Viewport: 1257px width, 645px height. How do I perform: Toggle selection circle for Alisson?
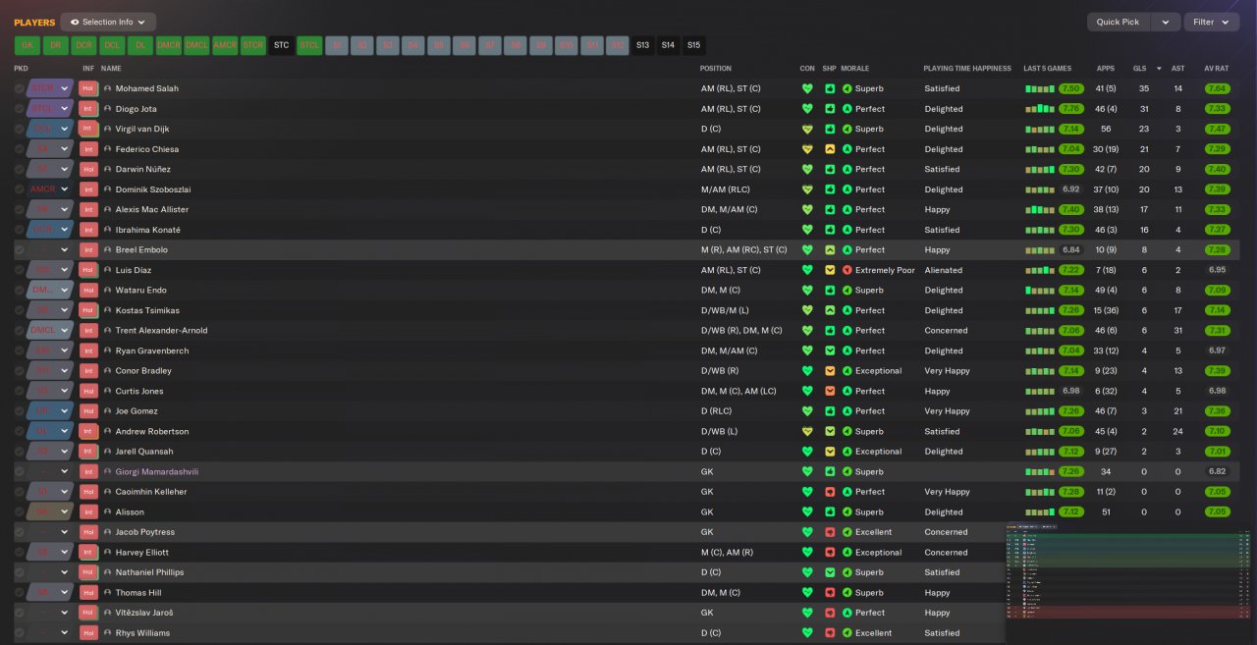point(19,511)
